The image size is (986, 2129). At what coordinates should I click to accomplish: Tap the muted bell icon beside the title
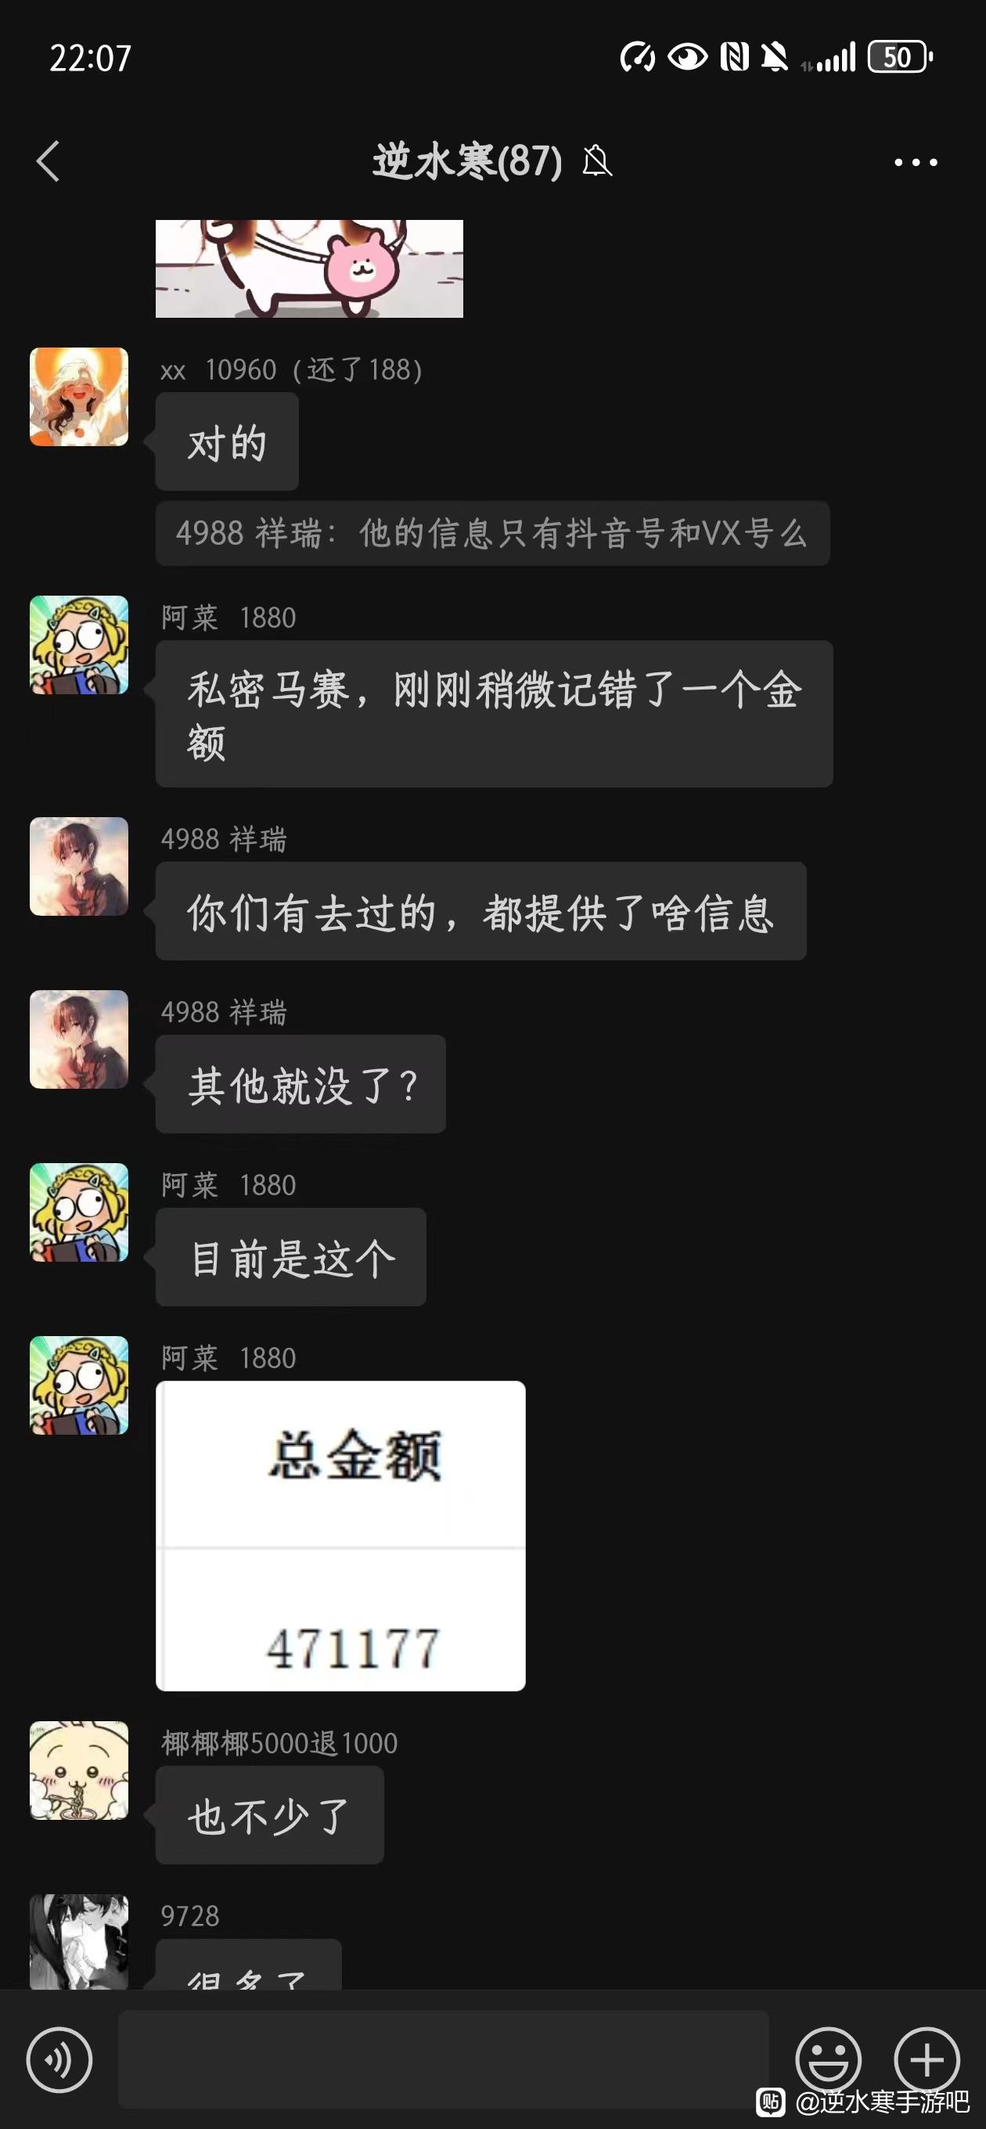597,160
